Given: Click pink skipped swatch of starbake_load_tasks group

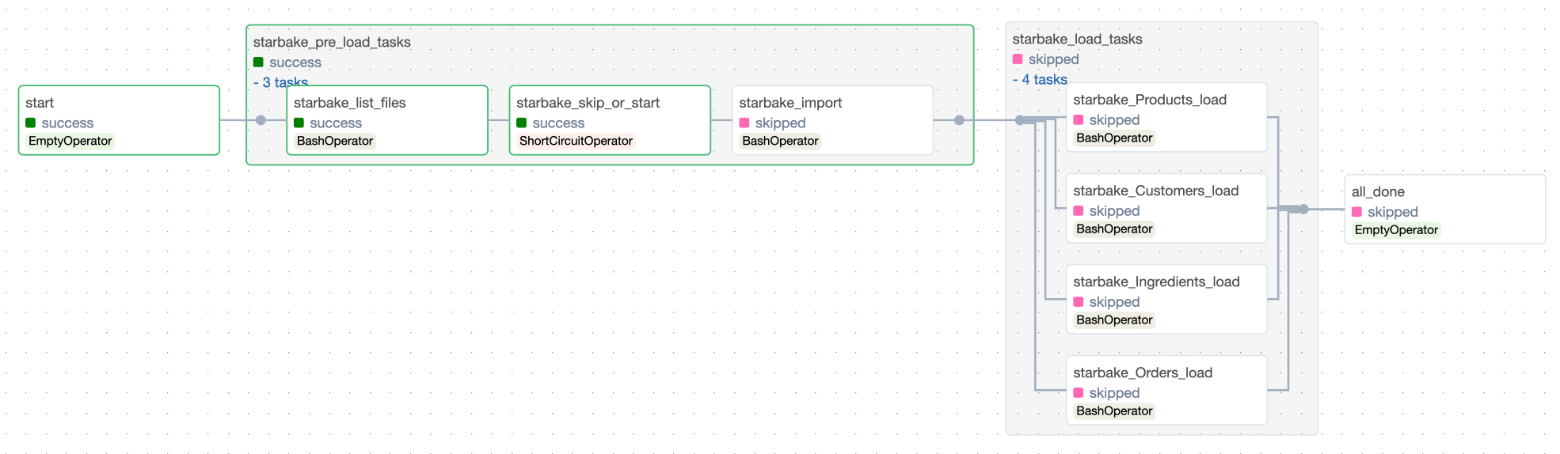Looking at the screenshot, I should click(x=1018, y=59).
